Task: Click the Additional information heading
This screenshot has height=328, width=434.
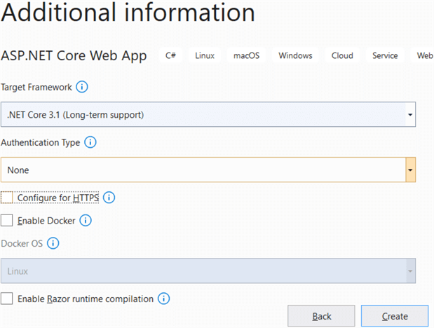Action: (x=128, y=13)
